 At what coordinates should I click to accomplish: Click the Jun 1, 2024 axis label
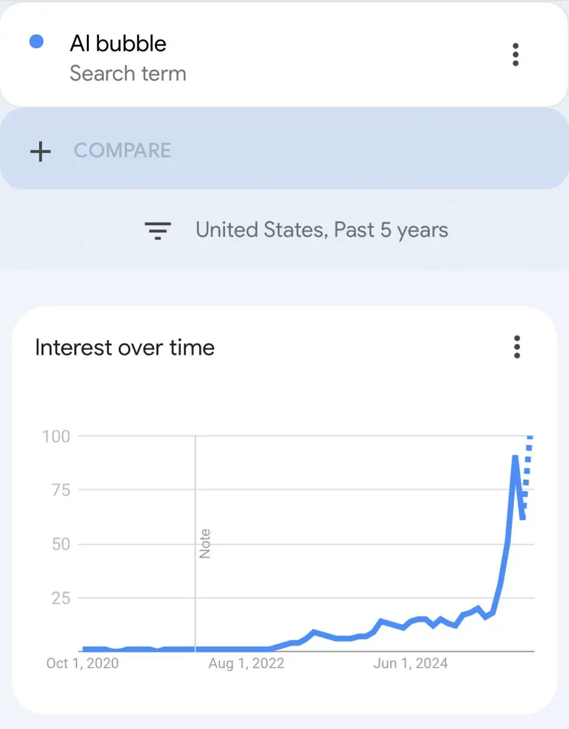point(410,663)
